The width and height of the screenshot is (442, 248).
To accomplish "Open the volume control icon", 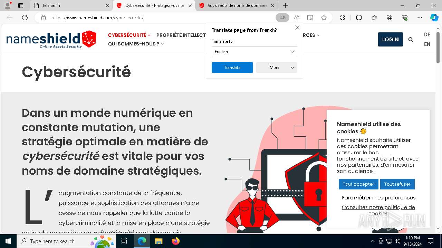I will pos(397,241).
